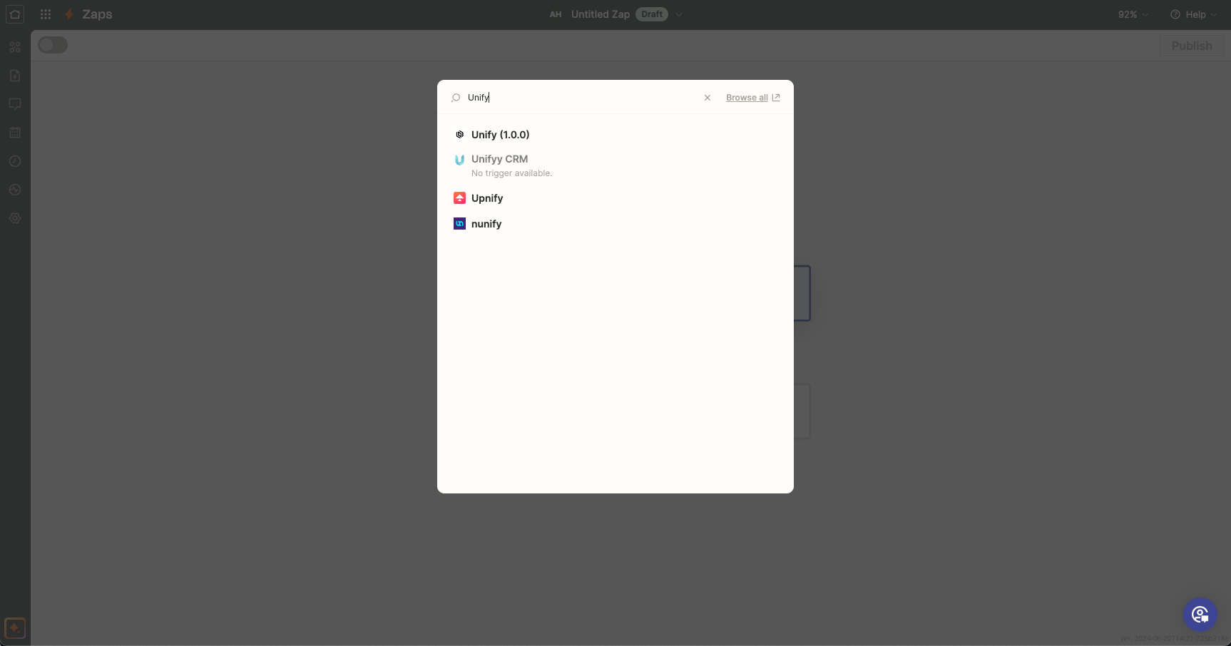Open the chat messages icon in sidebar

(14, 104)
